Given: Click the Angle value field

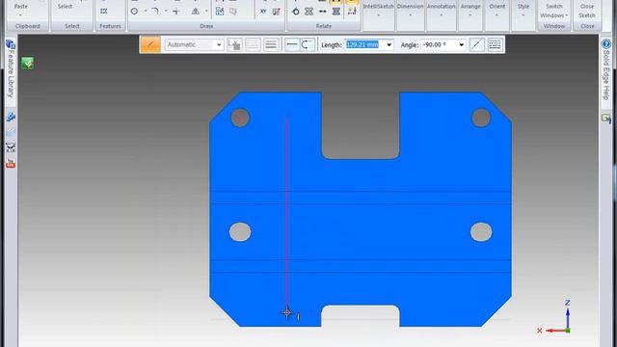Looking at the screenshot, I should tap(439, 44).
